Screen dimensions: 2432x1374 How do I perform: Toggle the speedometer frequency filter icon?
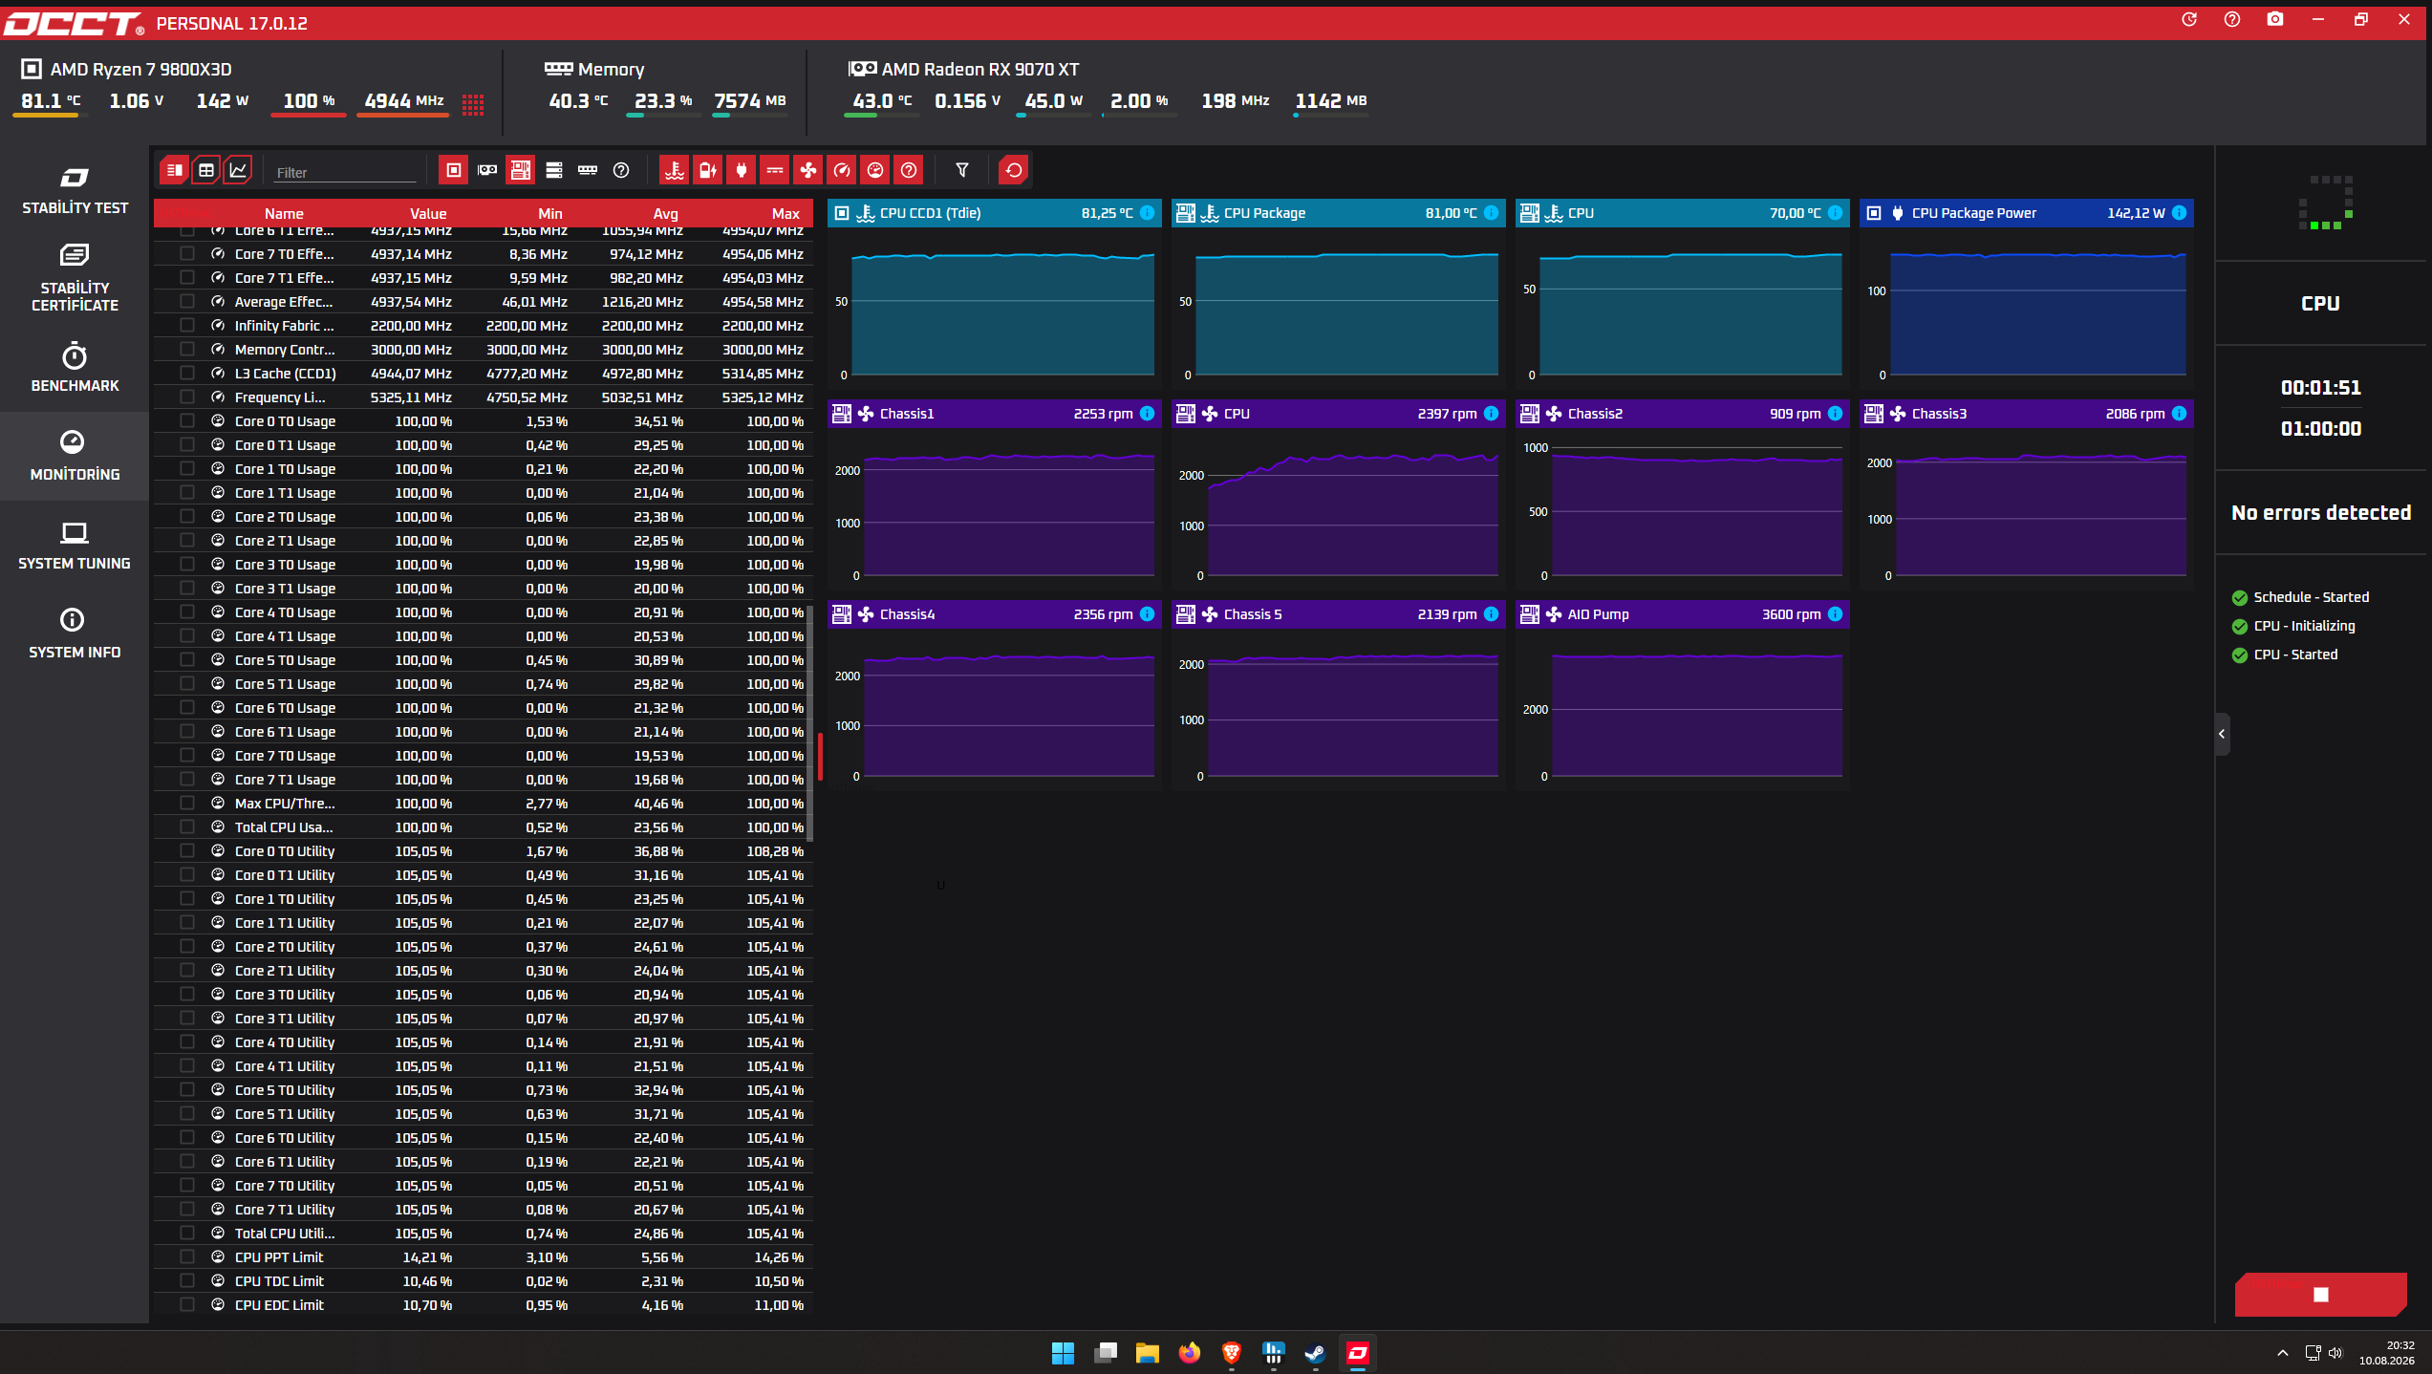point(842,171)
